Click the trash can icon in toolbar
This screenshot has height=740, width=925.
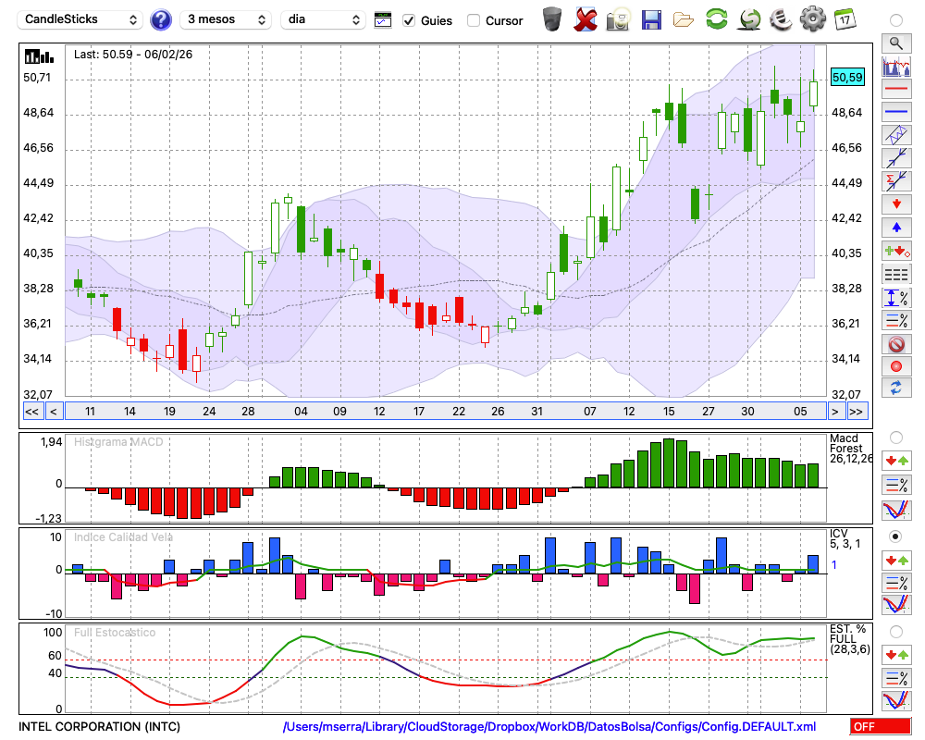tap(552, 19)
